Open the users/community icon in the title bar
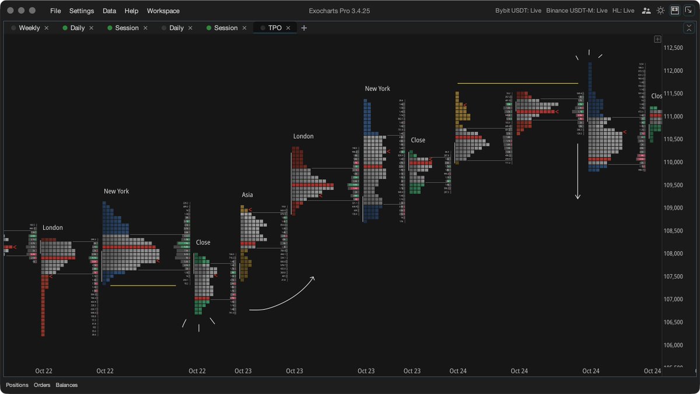Screen dimensions: 700x394 (646, 11)
